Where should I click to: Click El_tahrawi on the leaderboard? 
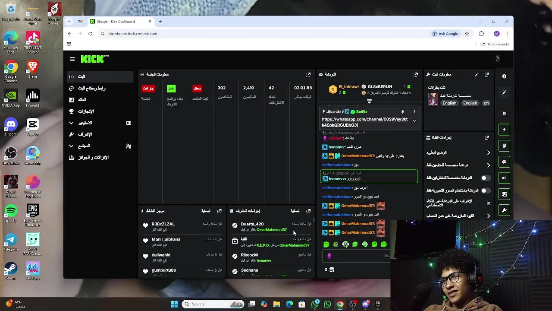coord(348,87)
